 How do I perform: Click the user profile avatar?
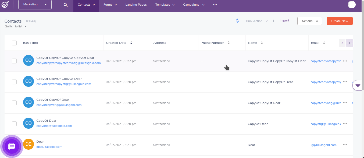(x=352, y=5)
